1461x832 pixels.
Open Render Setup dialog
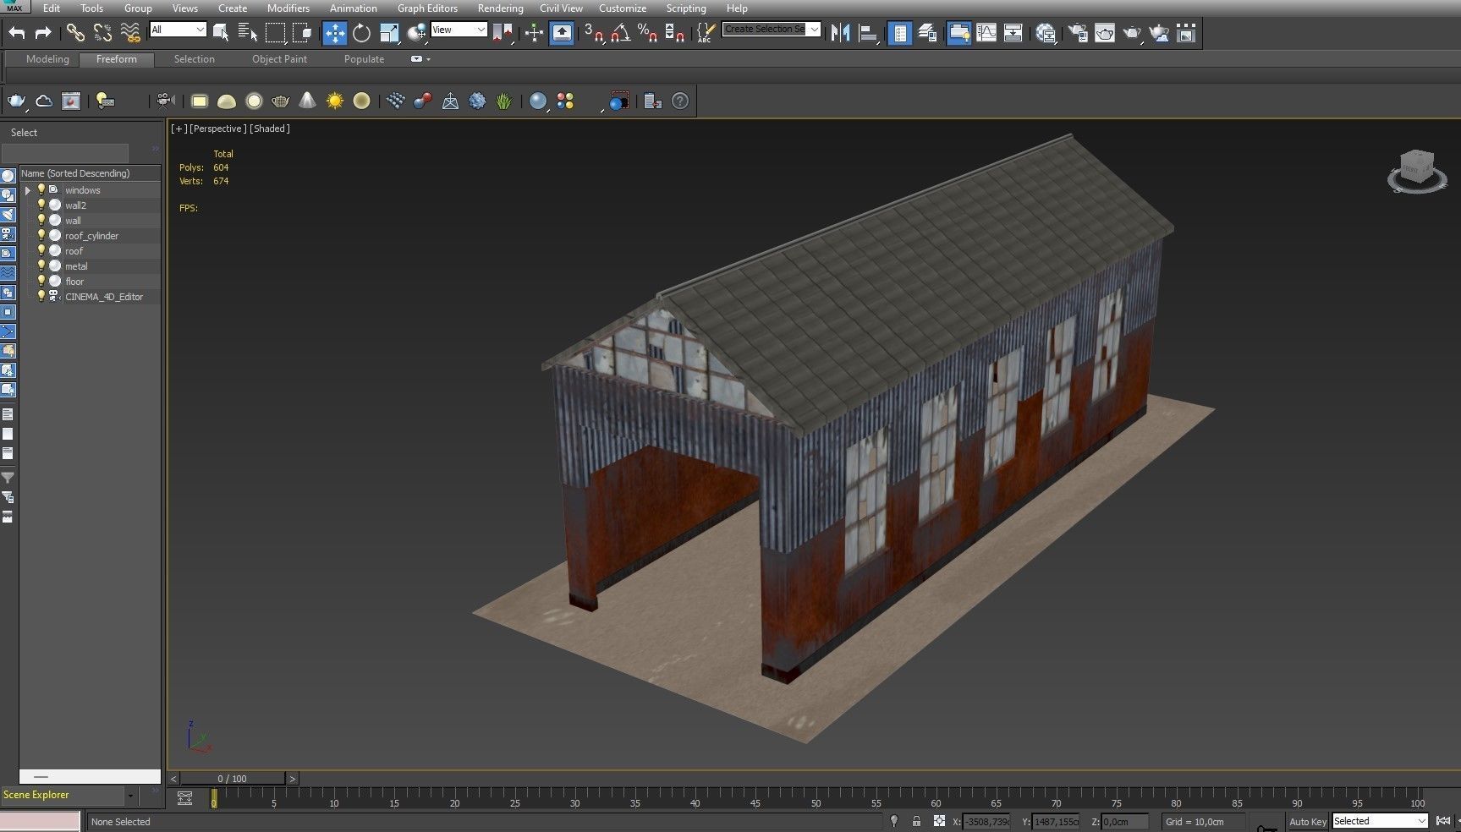click(1078, 33)
